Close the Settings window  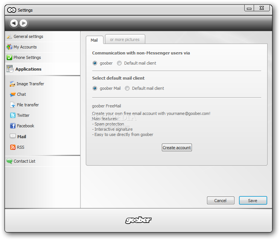pos(262,8)
